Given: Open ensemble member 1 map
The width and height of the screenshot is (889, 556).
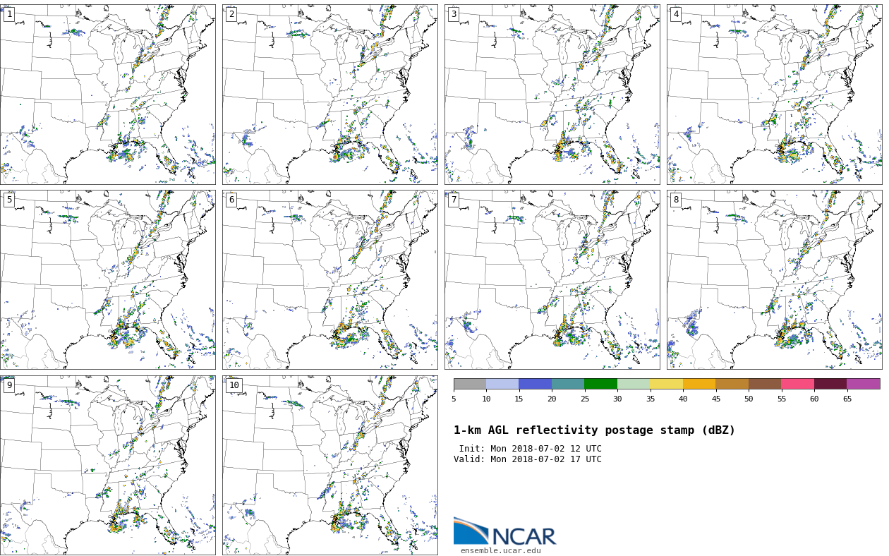Looking at the screenshot, I should click(107, 95).
